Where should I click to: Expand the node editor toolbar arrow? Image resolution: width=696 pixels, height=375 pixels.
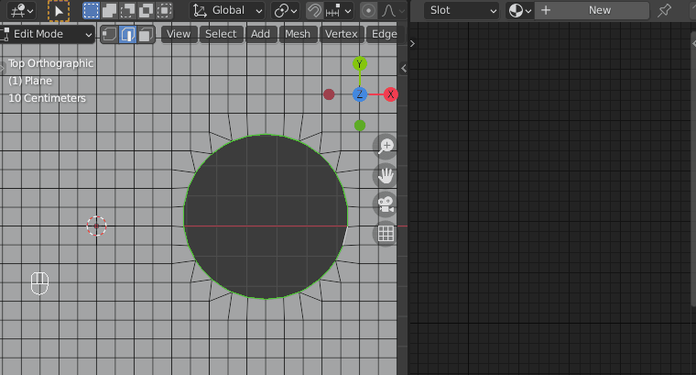pyautogui.click(x=412, y=43)
